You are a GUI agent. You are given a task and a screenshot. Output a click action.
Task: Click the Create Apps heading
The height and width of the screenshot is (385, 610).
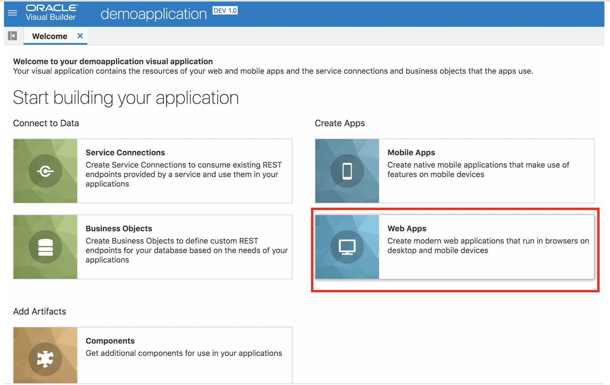coord(340,123)
